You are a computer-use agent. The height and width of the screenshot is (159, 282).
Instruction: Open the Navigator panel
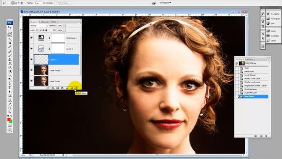(x=273, y=14)
